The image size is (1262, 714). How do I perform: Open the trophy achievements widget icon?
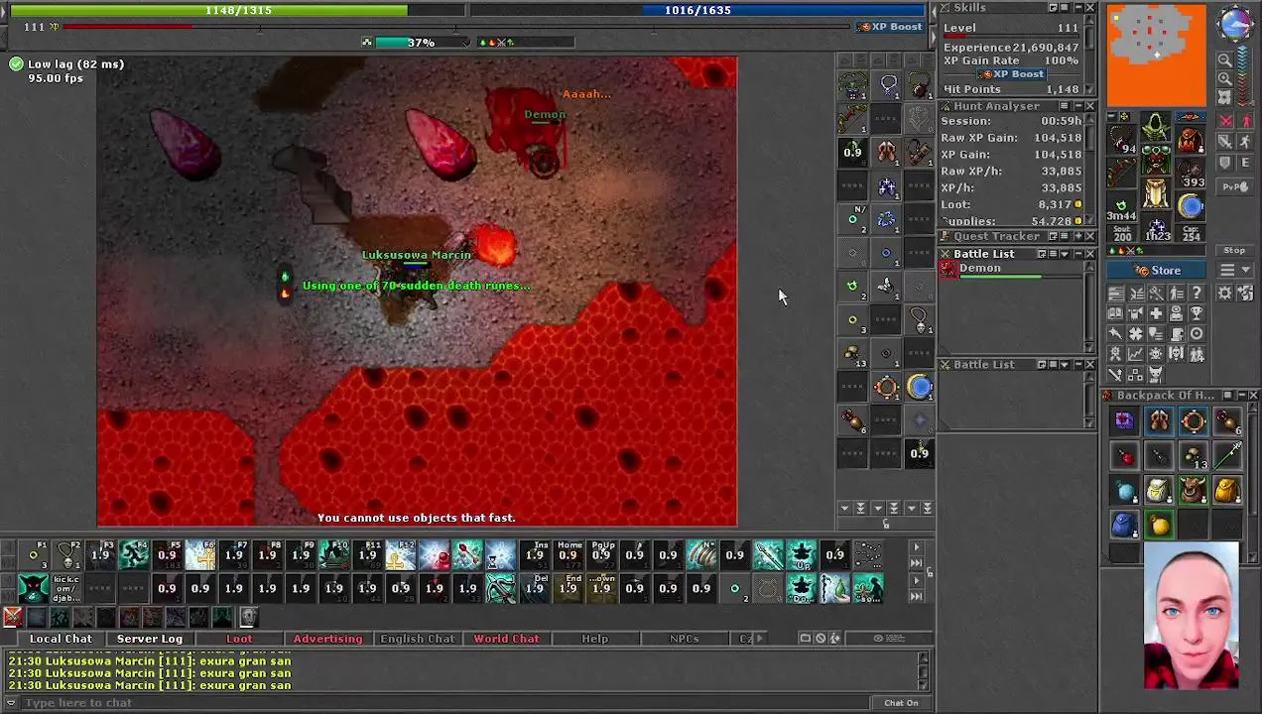(x=1197, y=314)
